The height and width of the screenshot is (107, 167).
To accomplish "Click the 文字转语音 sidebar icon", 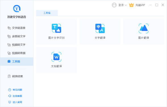I will [9, 28].
